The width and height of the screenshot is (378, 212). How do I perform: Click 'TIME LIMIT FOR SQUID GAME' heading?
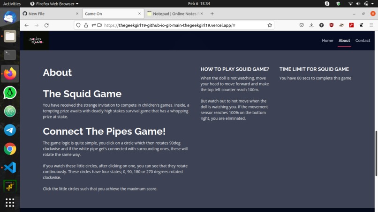[x=314, y=69]
